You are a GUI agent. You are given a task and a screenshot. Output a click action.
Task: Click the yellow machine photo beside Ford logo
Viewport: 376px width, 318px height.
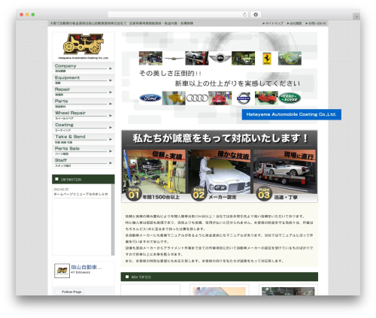(174, 98)
